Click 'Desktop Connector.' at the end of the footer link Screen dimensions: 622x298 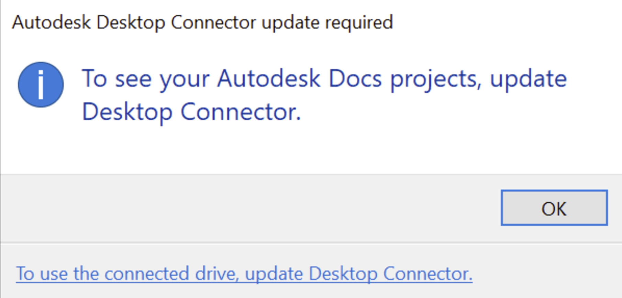coord(390,274)
